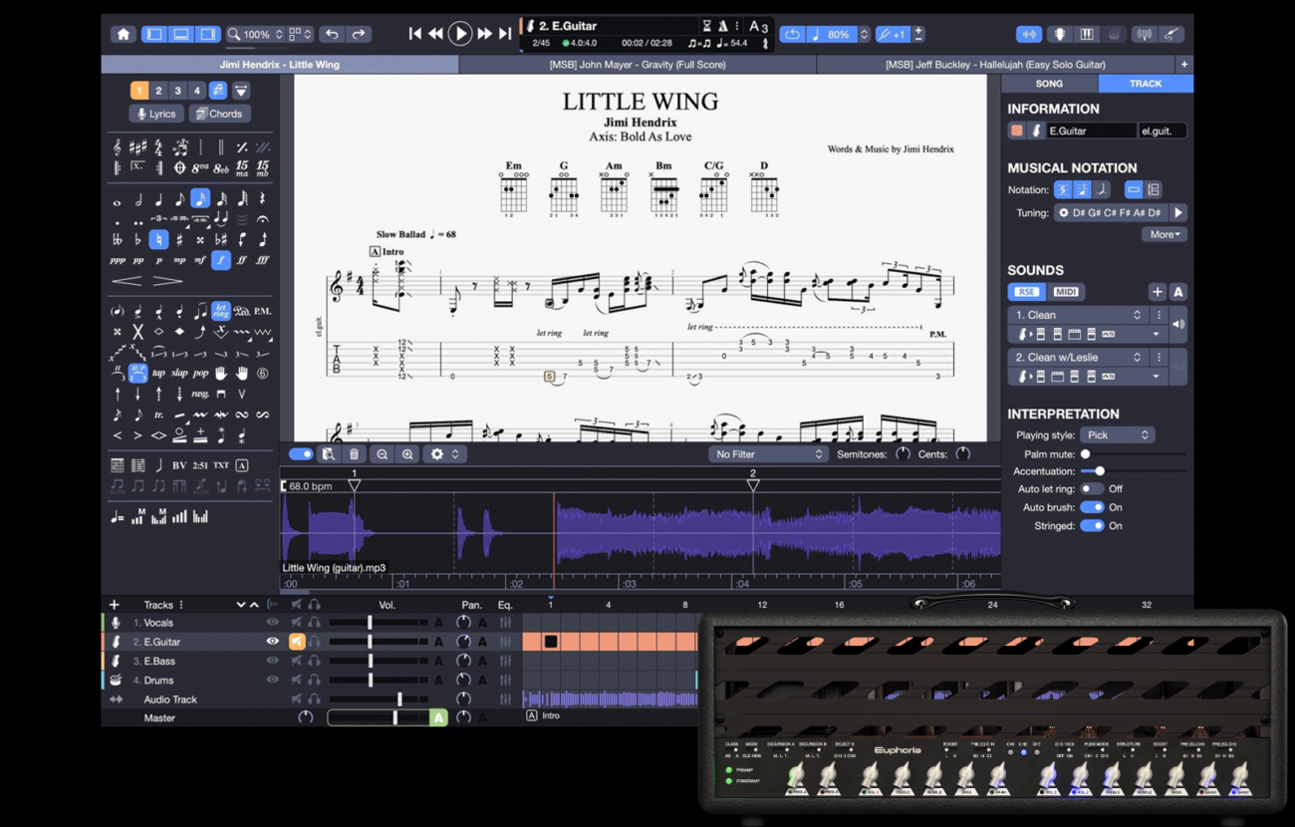Click the undo arrow icon
Viewport: 1295px width, 827px height.
(x=332, y=34)
